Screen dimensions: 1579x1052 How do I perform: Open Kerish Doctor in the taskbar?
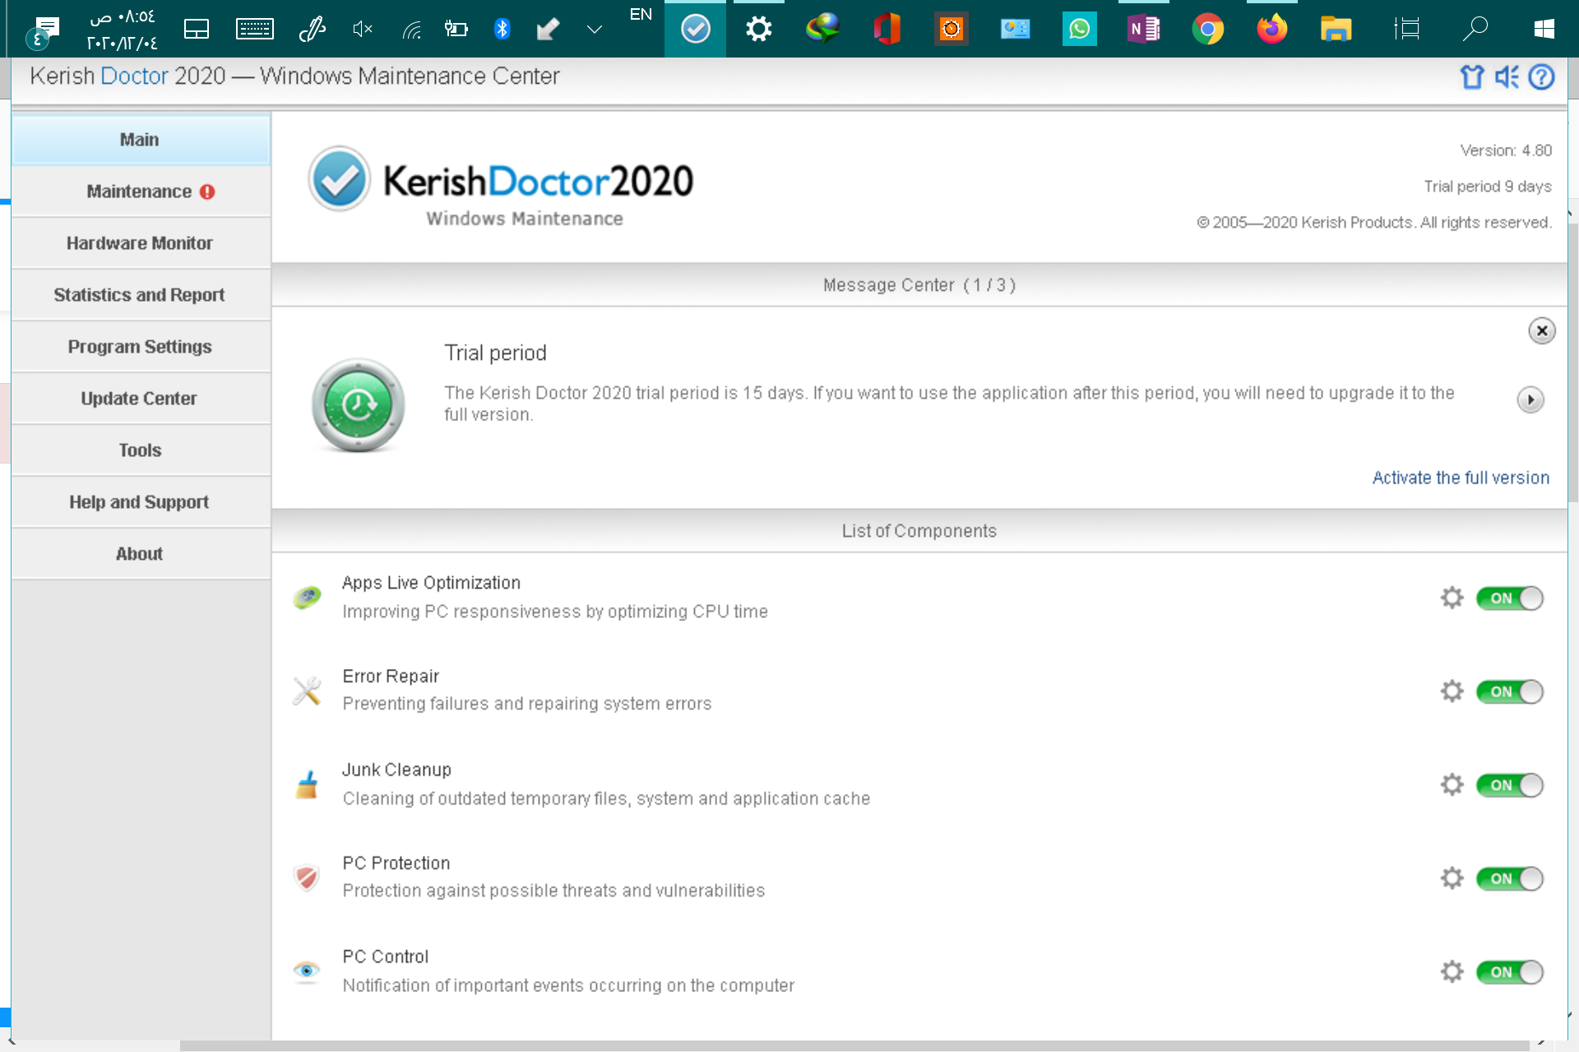pos(695,30)
